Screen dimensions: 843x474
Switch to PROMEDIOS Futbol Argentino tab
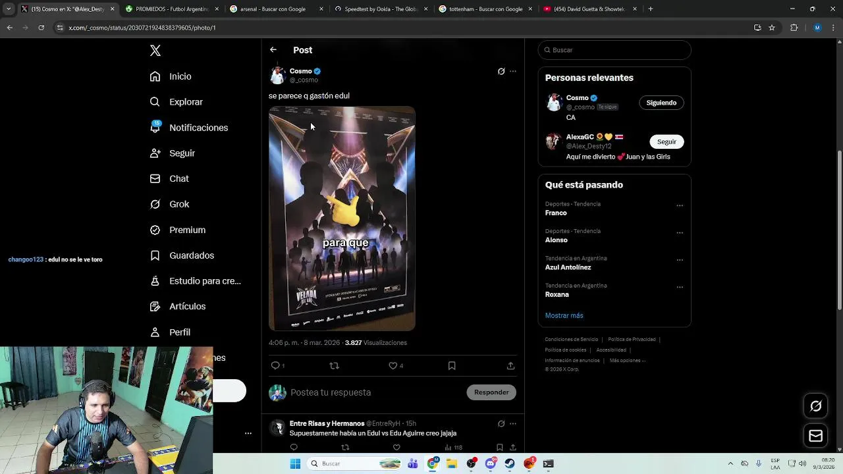coord(171,9)
